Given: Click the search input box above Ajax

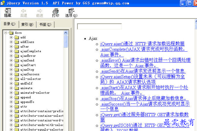Looking at the screenshot, I should [x=99, y=26].
